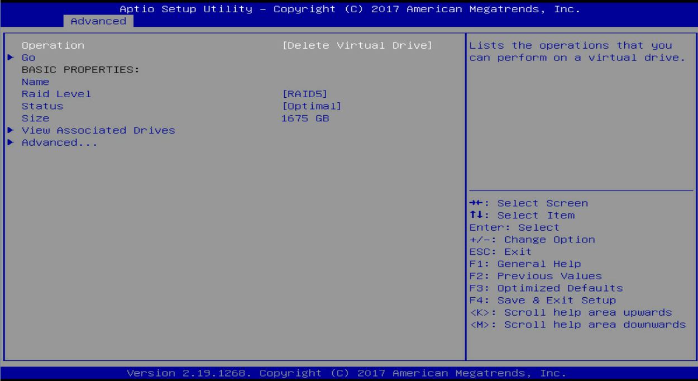Click the F3: Optimized Defaults hint
This screenshot has width=698, height=381.
pos(546,288)
